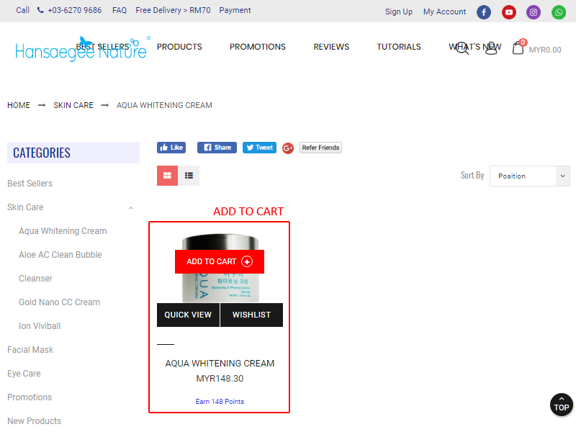Screen dimensions: 576x432
Task: Click the phone number +03-6270 9686
Action: (75, 10)
